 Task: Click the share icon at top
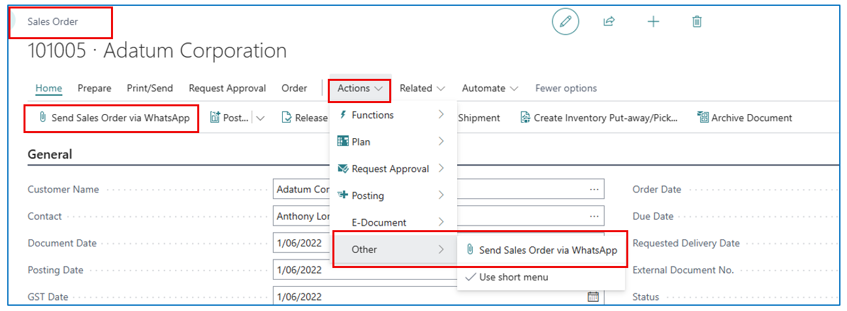[609, 22]
